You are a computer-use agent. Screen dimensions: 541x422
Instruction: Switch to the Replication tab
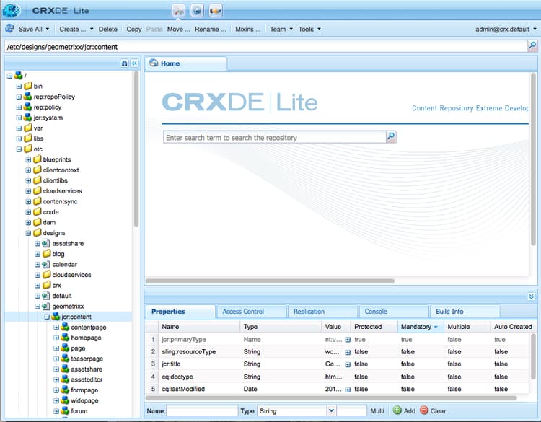click(x=322, y=311)
